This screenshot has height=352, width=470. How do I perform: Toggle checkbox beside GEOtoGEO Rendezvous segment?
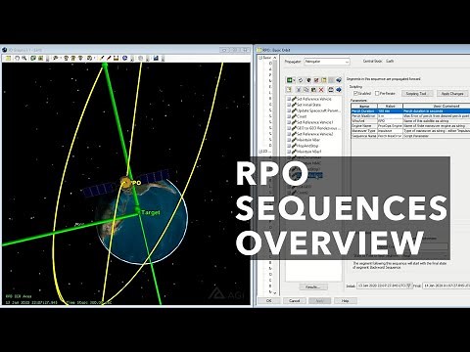coord(289,128)
